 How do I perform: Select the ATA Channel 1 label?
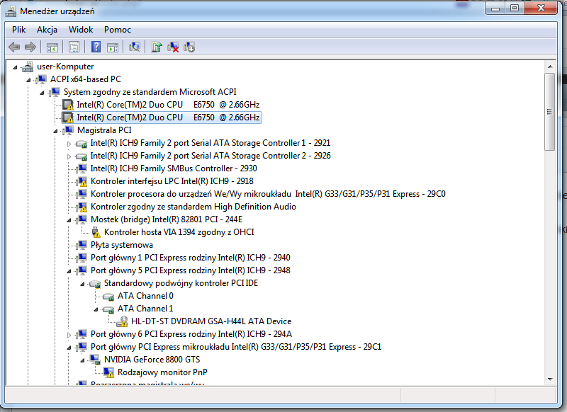point(145,309)
